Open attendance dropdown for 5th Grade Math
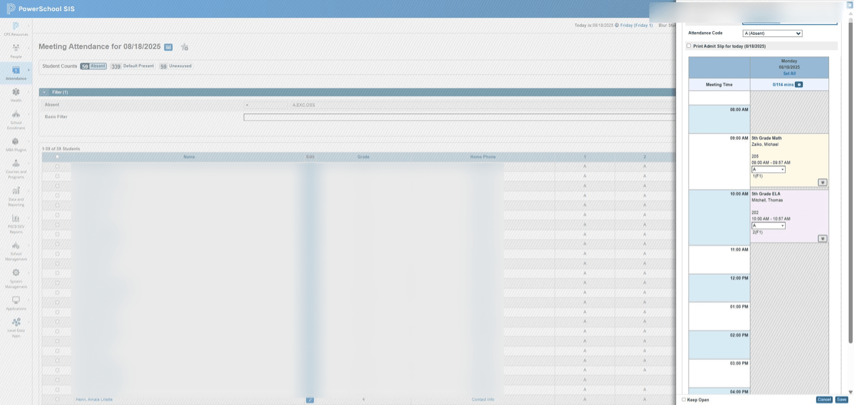 tap(768, 170)
